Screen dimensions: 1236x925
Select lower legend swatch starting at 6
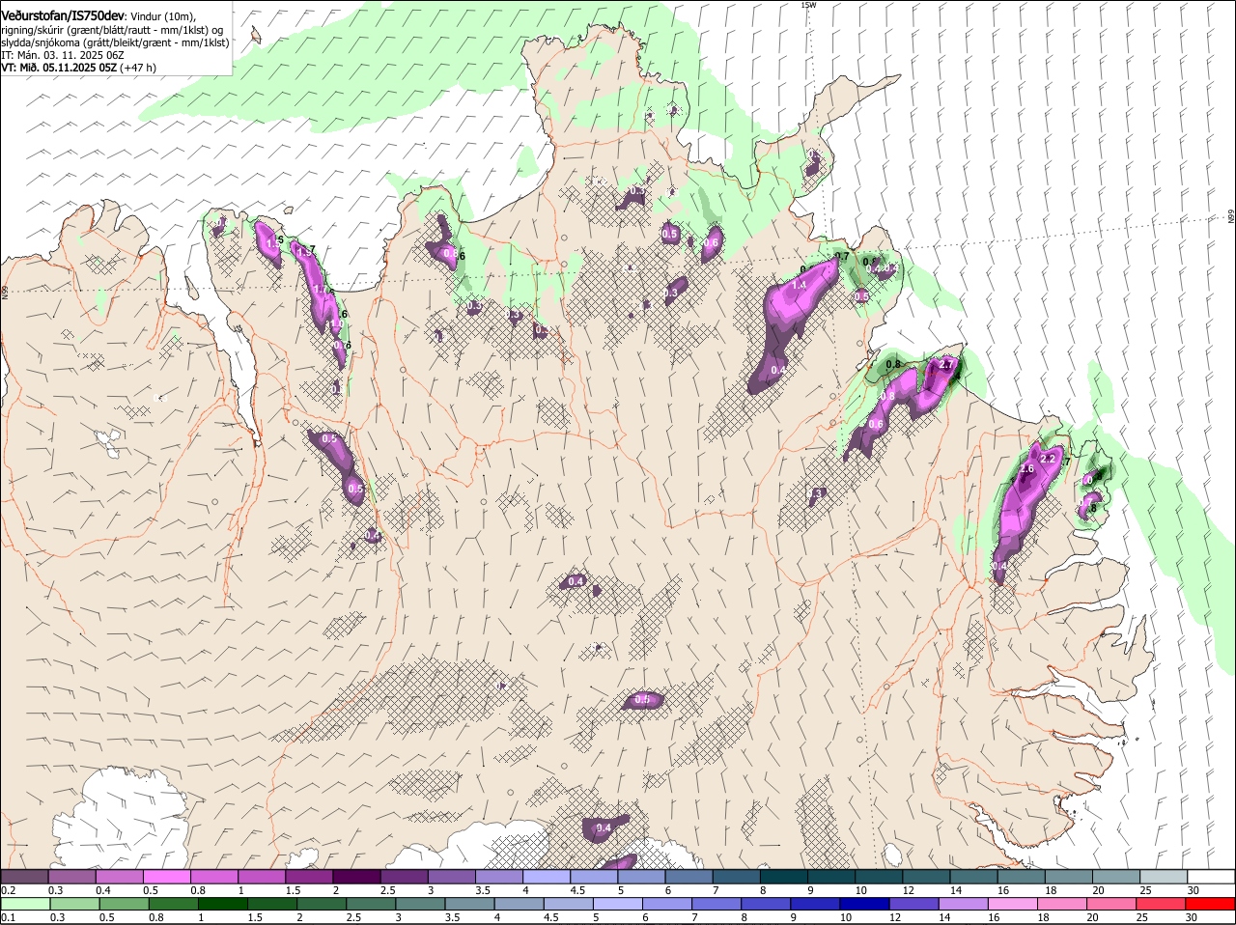tap(666, 904)
